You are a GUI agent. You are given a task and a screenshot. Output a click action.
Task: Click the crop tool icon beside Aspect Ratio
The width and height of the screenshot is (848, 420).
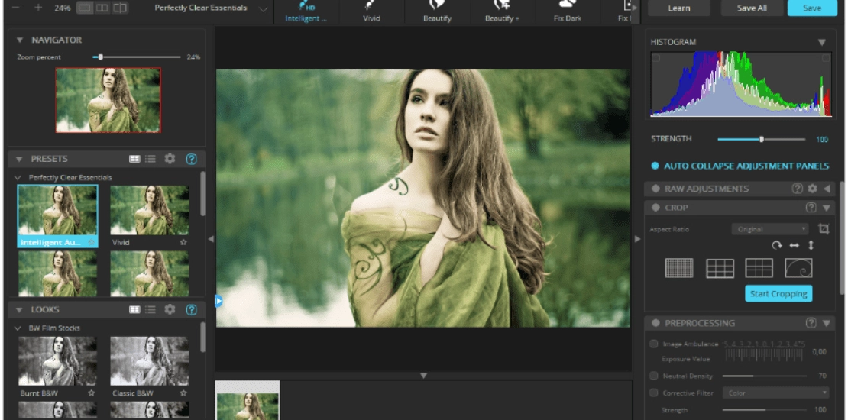point(823,228)
